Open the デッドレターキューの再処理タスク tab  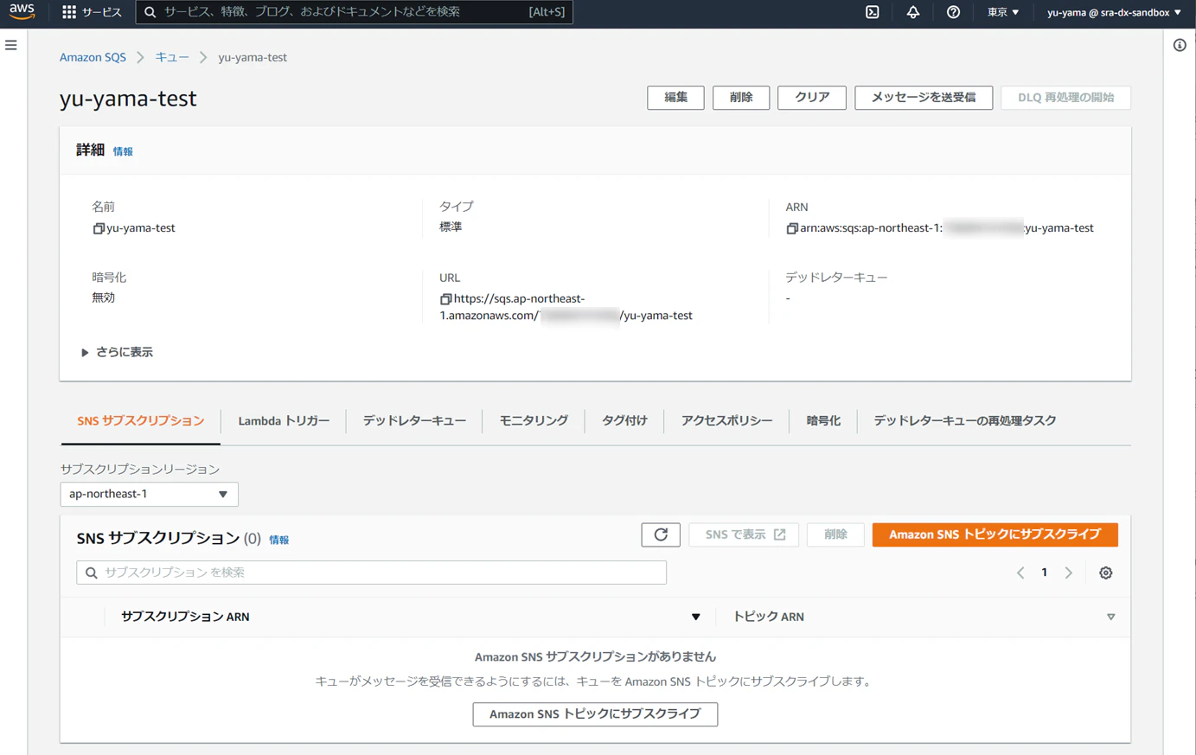pos(965,421)
